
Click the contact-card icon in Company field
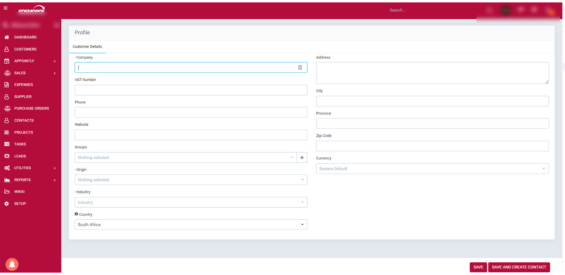(300, 67)
